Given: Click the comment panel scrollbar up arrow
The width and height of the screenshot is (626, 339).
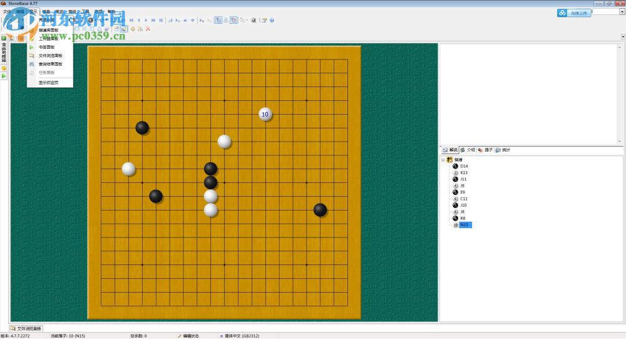Looking at the screenshot, I should pos(620,46).
